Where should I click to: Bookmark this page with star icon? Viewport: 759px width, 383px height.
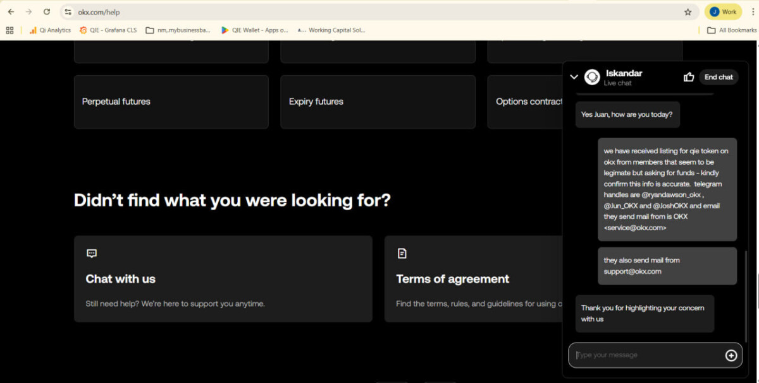tap(688, 12)
